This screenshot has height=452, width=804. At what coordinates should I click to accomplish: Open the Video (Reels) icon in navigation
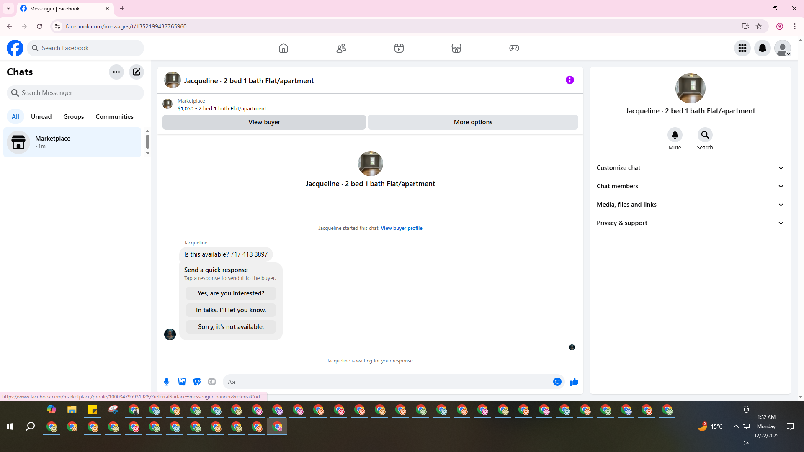click(399, 48)
